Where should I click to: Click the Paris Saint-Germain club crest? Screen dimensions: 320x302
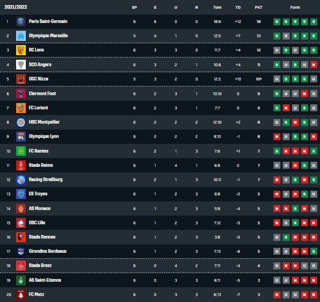21,22
